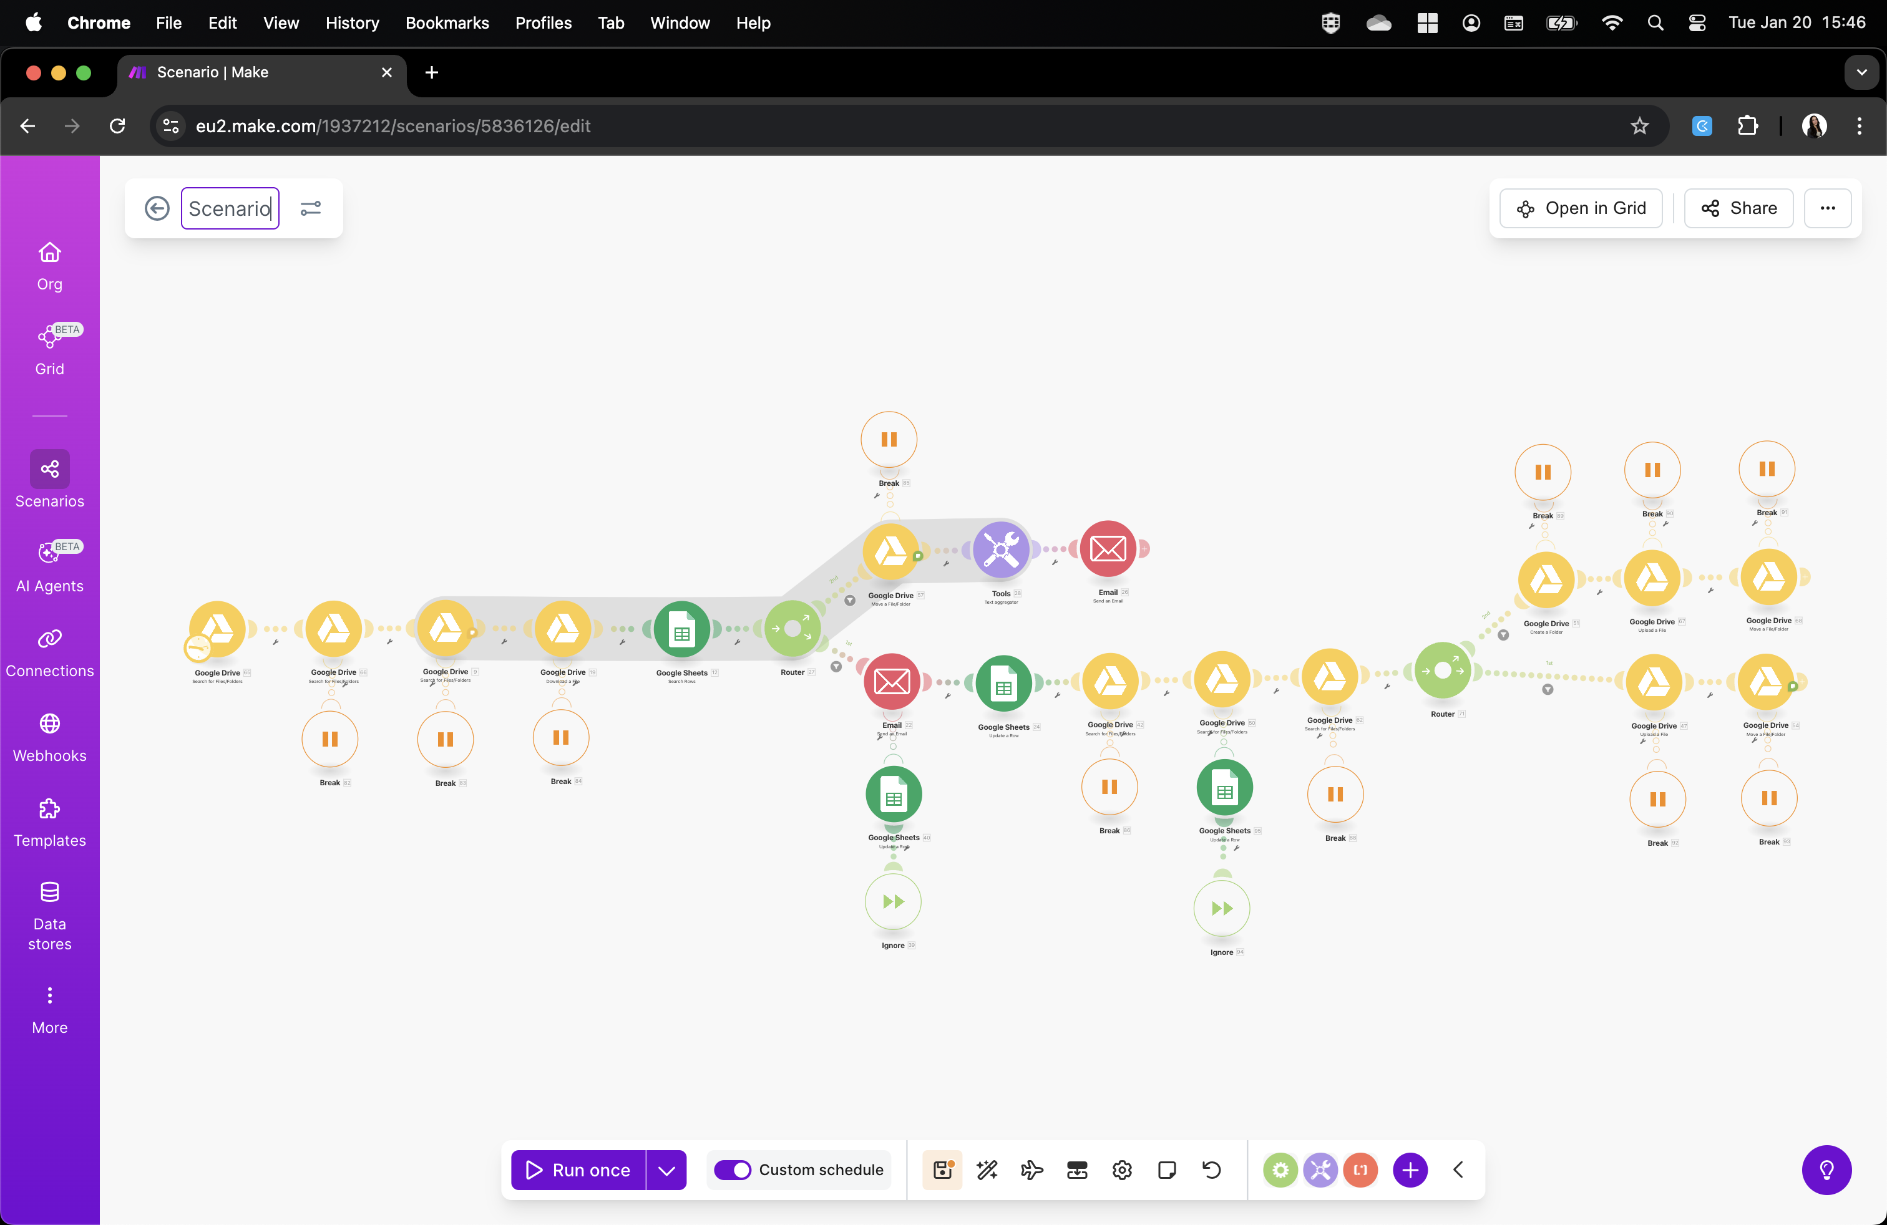Click the Scenario name input field
1887x1225 pixels.
[x=230, y=208]
